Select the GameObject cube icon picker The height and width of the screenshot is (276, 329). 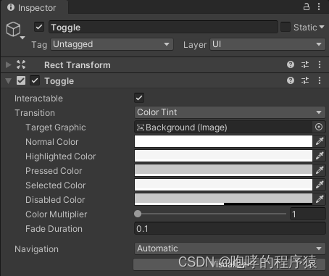tap(15, 30)
